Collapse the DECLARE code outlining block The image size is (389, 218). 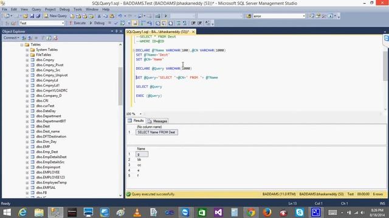[134, 50]
